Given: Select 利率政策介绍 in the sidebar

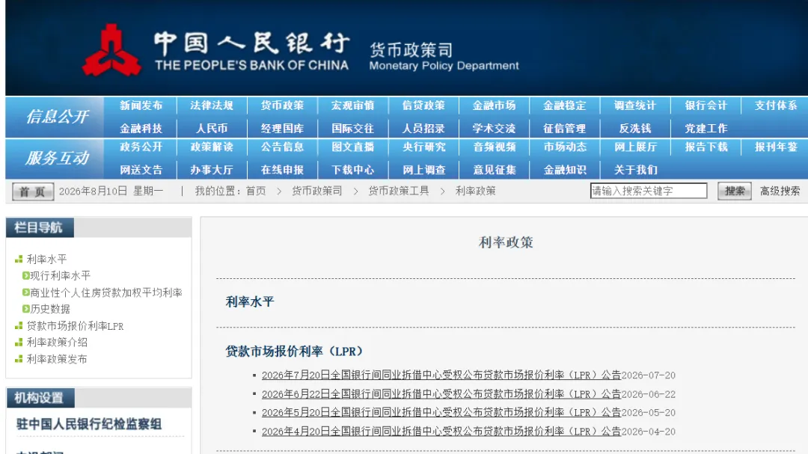Looking at the screenshot, I should [57, 342].
